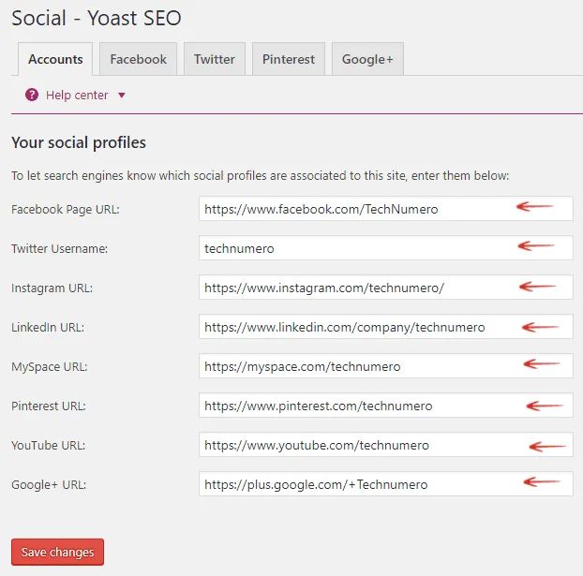Select the Pinterest tab
The width and height of the screenshot is (583, 576).
pos(289,59)
